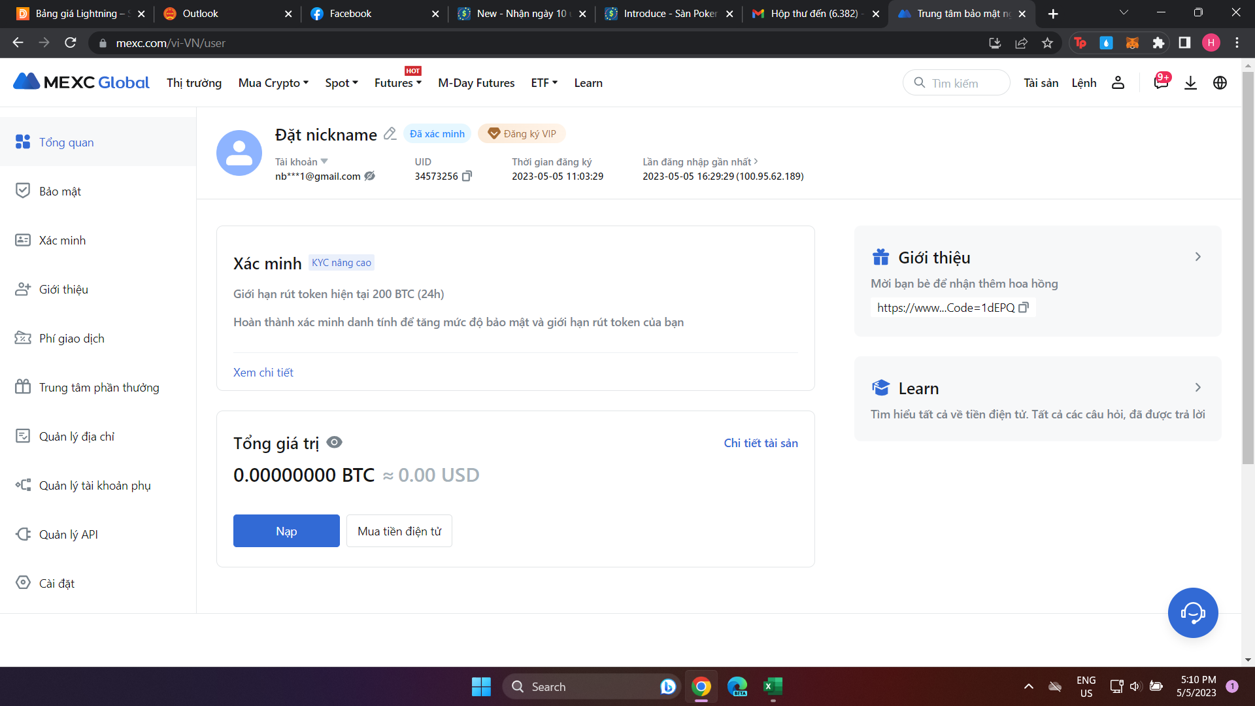The image size is (1255, 706).
Task: Select Bảo mật in the sidebar
Action: tap(60, 191)
